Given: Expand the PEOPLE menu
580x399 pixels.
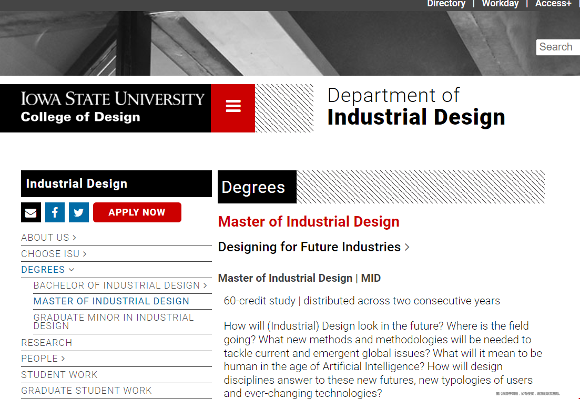Looking at the screenshot, I should (x=43, y=359).
